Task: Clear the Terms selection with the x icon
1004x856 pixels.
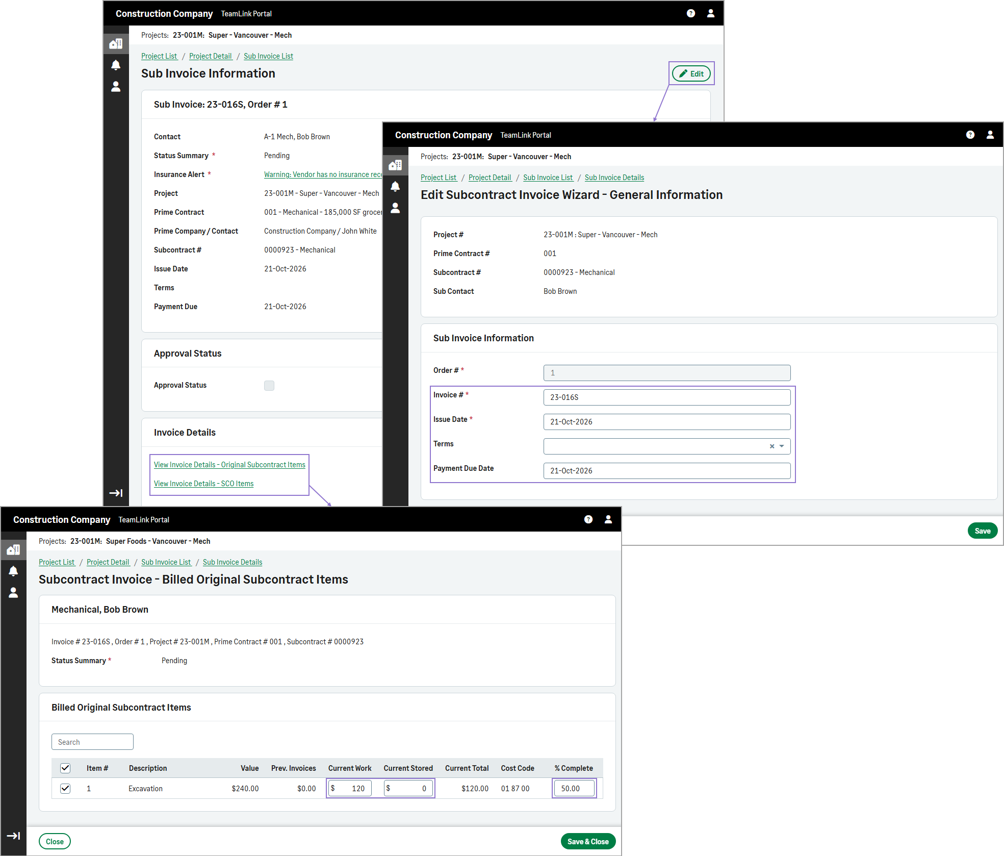Action: coord(772,446)
